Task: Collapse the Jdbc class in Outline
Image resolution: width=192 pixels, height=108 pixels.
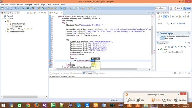Action: pyautogui.click(x=159, y=49)
